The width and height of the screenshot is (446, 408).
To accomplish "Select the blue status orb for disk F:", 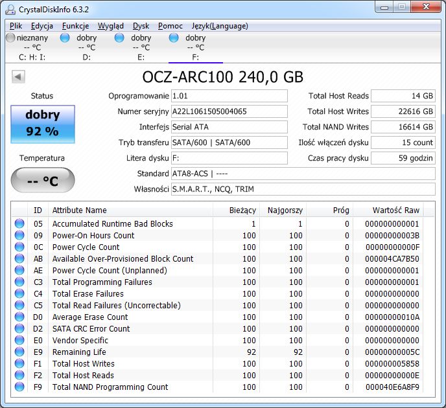I will point(174,38).
